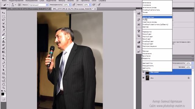The image size is (195, 109).
Task: Toggle Quick Mask mode
Action: (x=3, y=99)
